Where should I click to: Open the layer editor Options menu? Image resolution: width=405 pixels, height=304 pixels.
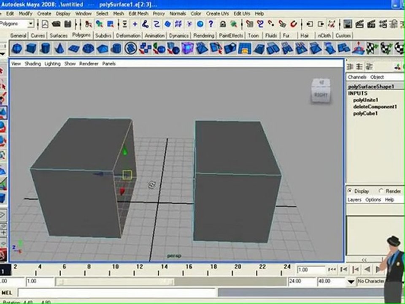point(373,200)
